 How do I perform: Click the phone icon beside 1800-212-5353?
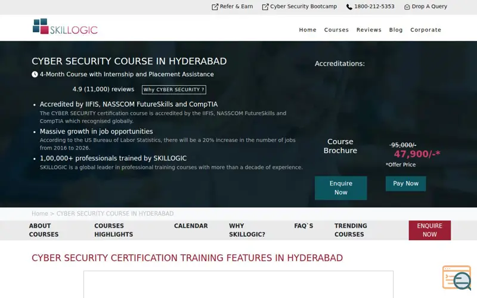pyautogui.click(x=349, y=7)
